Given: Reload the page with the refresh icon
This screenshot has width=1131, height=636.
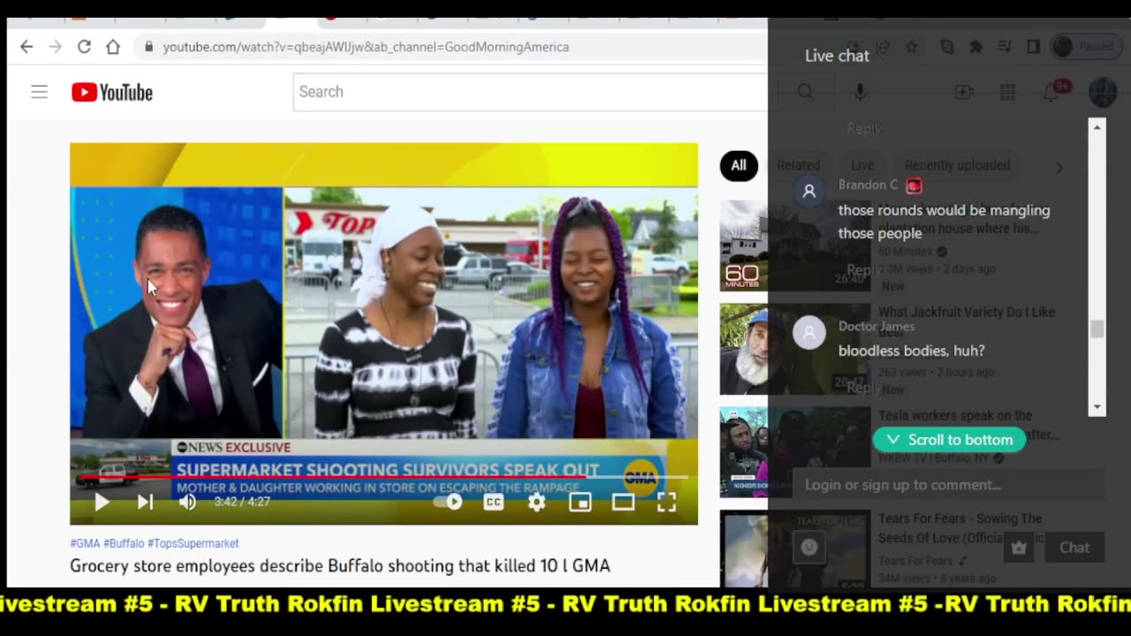Looking at the screenshot, I should pos(84,47).
